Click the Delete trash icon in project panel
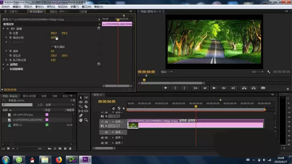The image size is (292, 164). click(x=70, y=149)
